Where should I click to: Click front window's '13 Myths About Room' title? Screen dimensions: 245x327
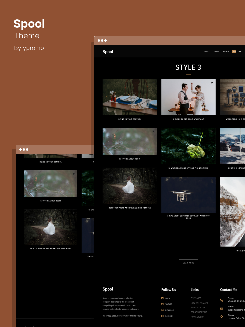point(130,159)
